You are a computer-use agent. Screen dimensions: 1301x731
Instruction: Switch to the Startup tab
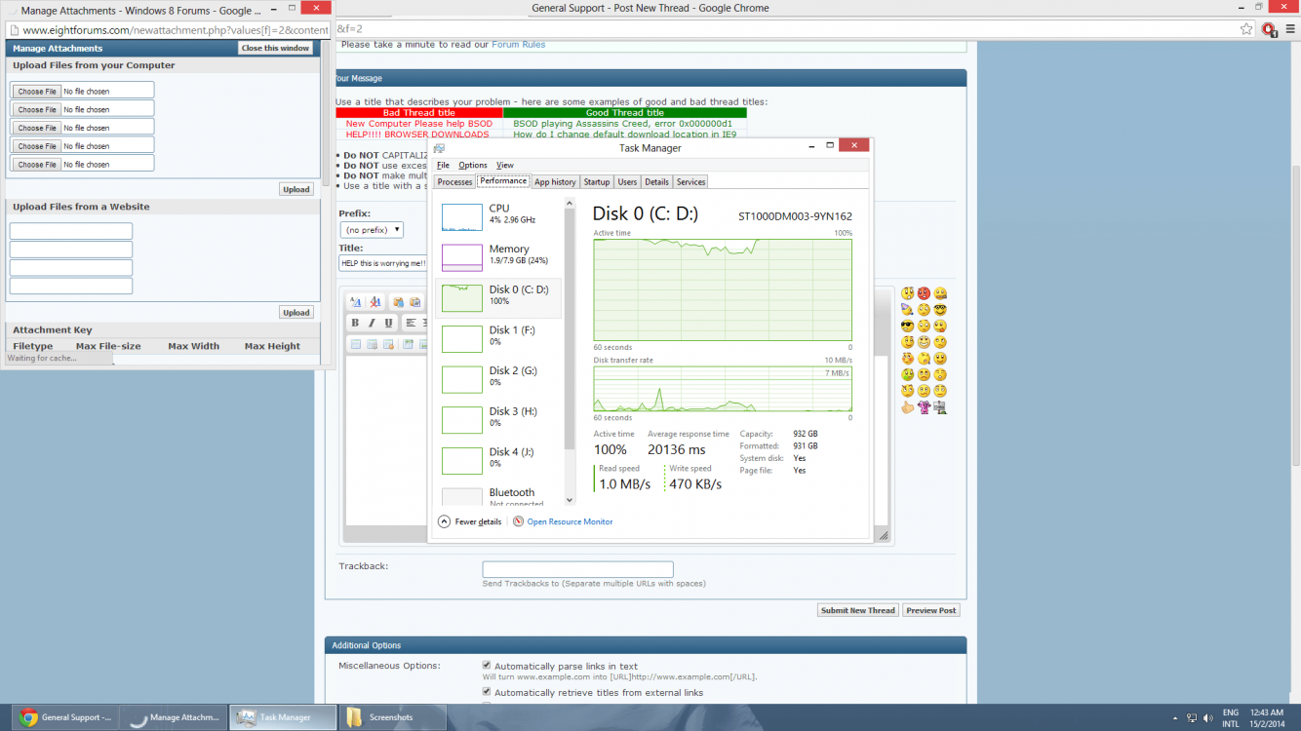tap(597, 182)
